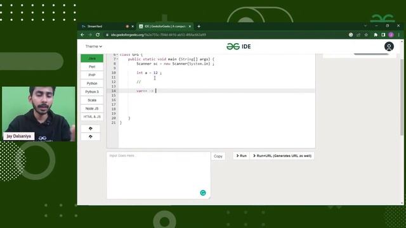
Task: Click the GeeksforGeeks IDE logo
Action: [239, 46]
